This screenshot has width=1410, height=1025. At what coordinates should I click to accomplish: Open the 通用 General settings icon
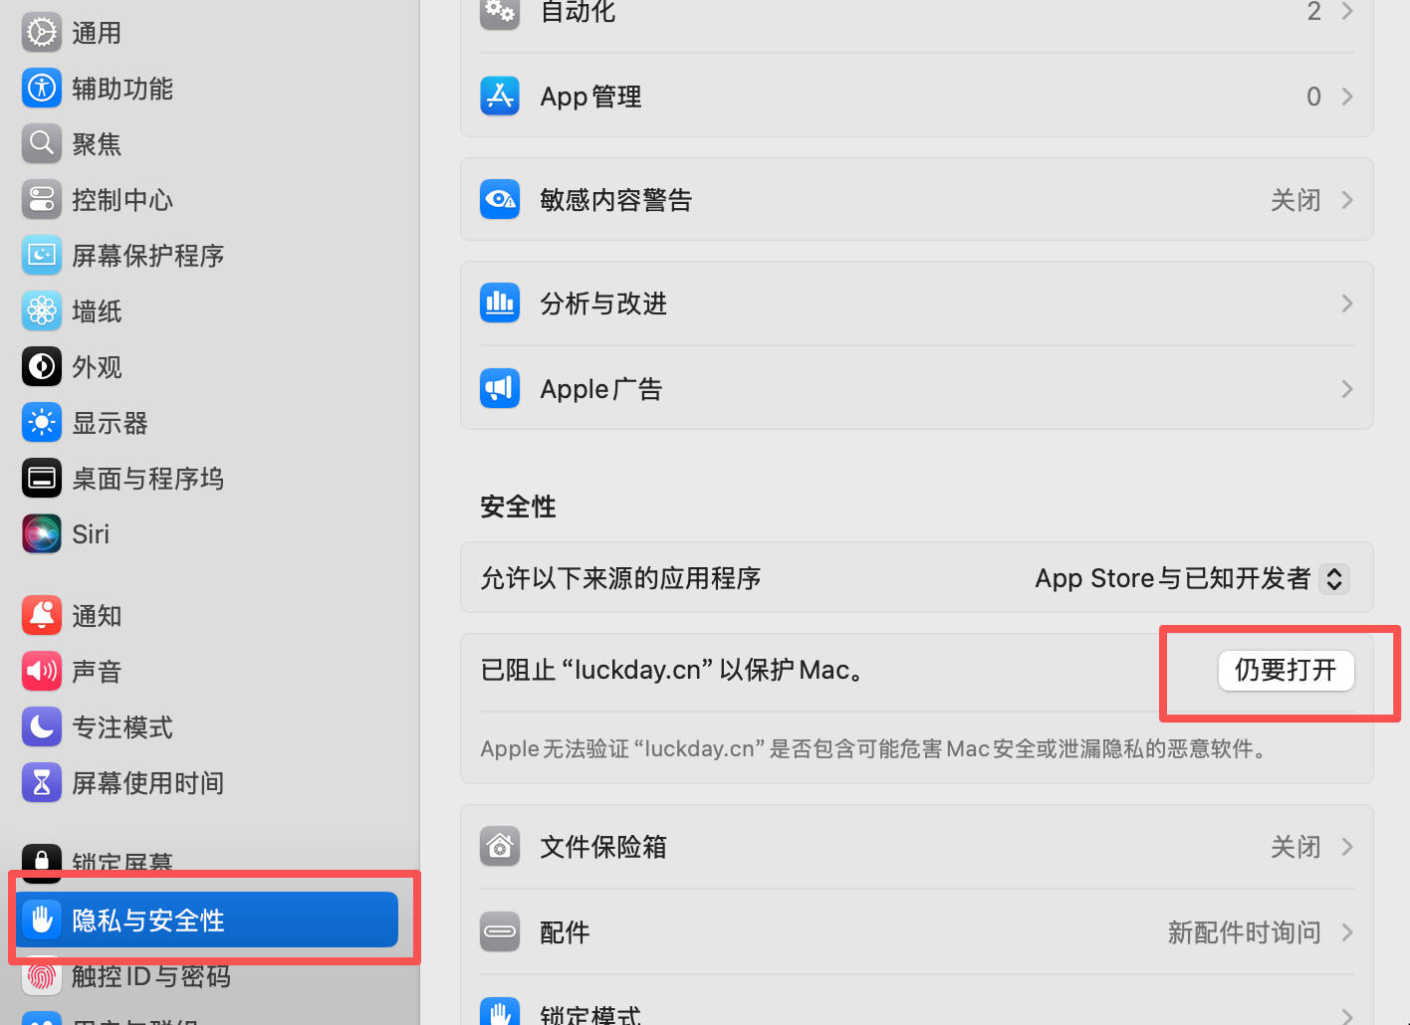tap(42, 33)
